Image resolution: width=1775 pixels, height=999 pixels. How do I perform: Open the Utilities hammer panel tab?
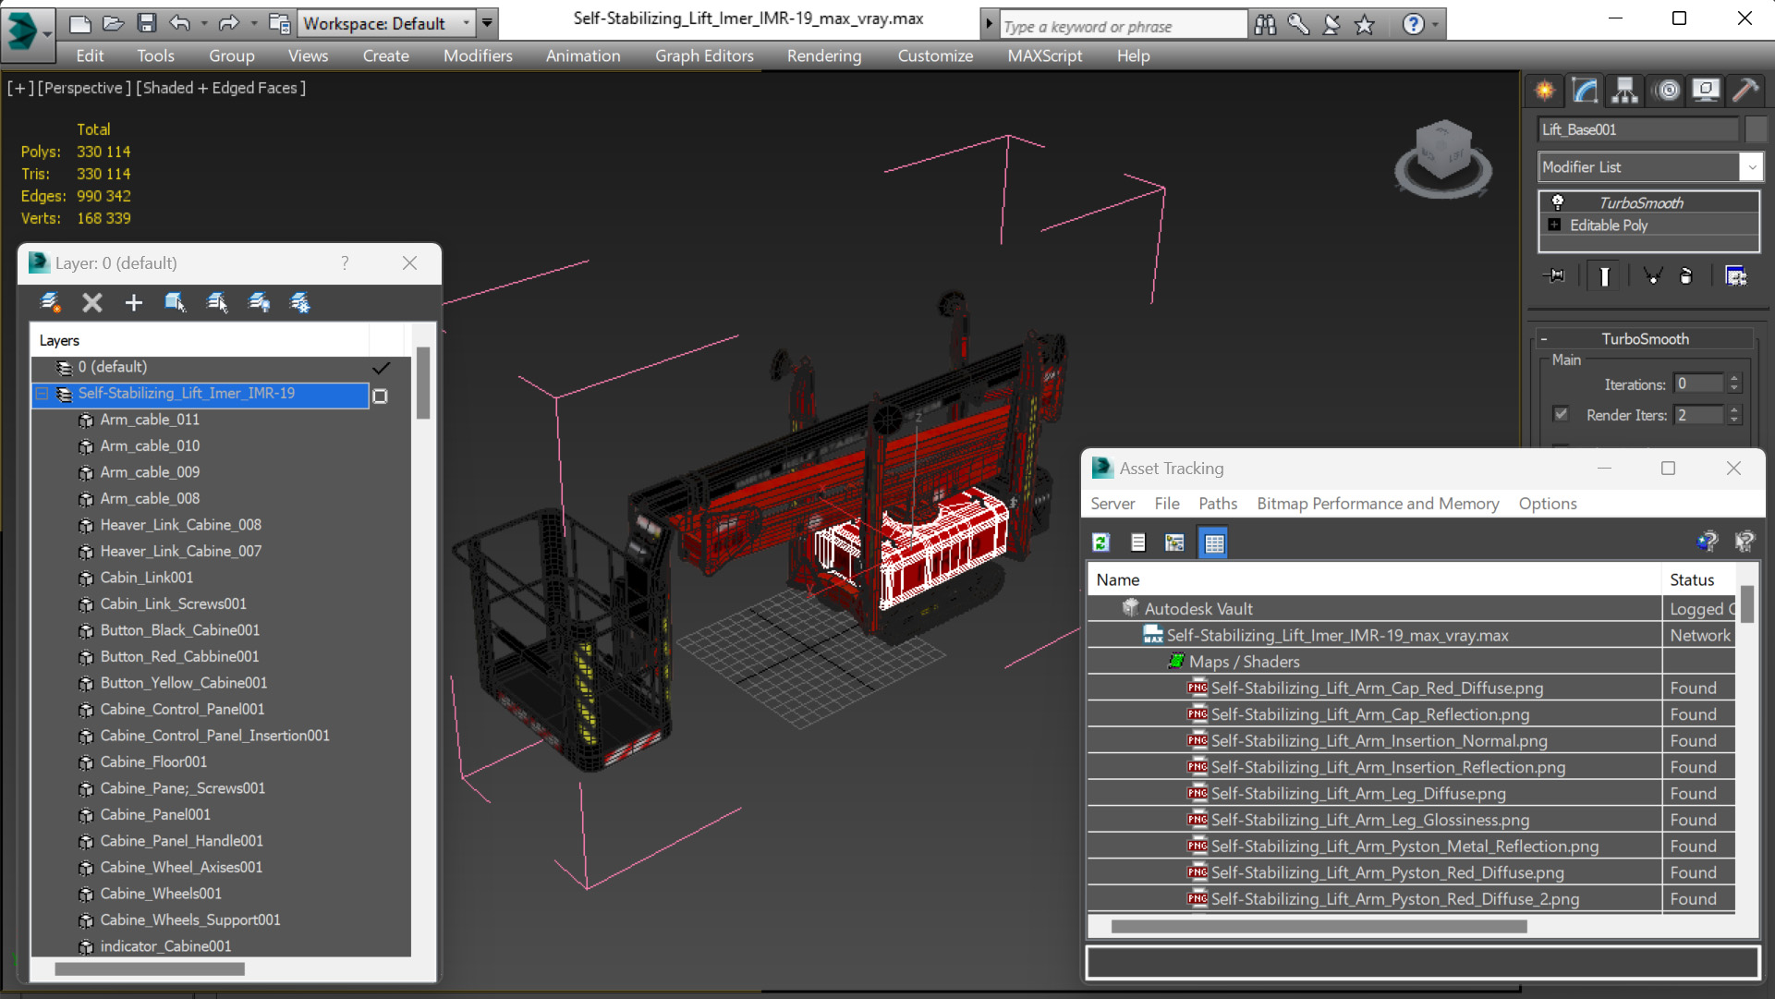1745,91
